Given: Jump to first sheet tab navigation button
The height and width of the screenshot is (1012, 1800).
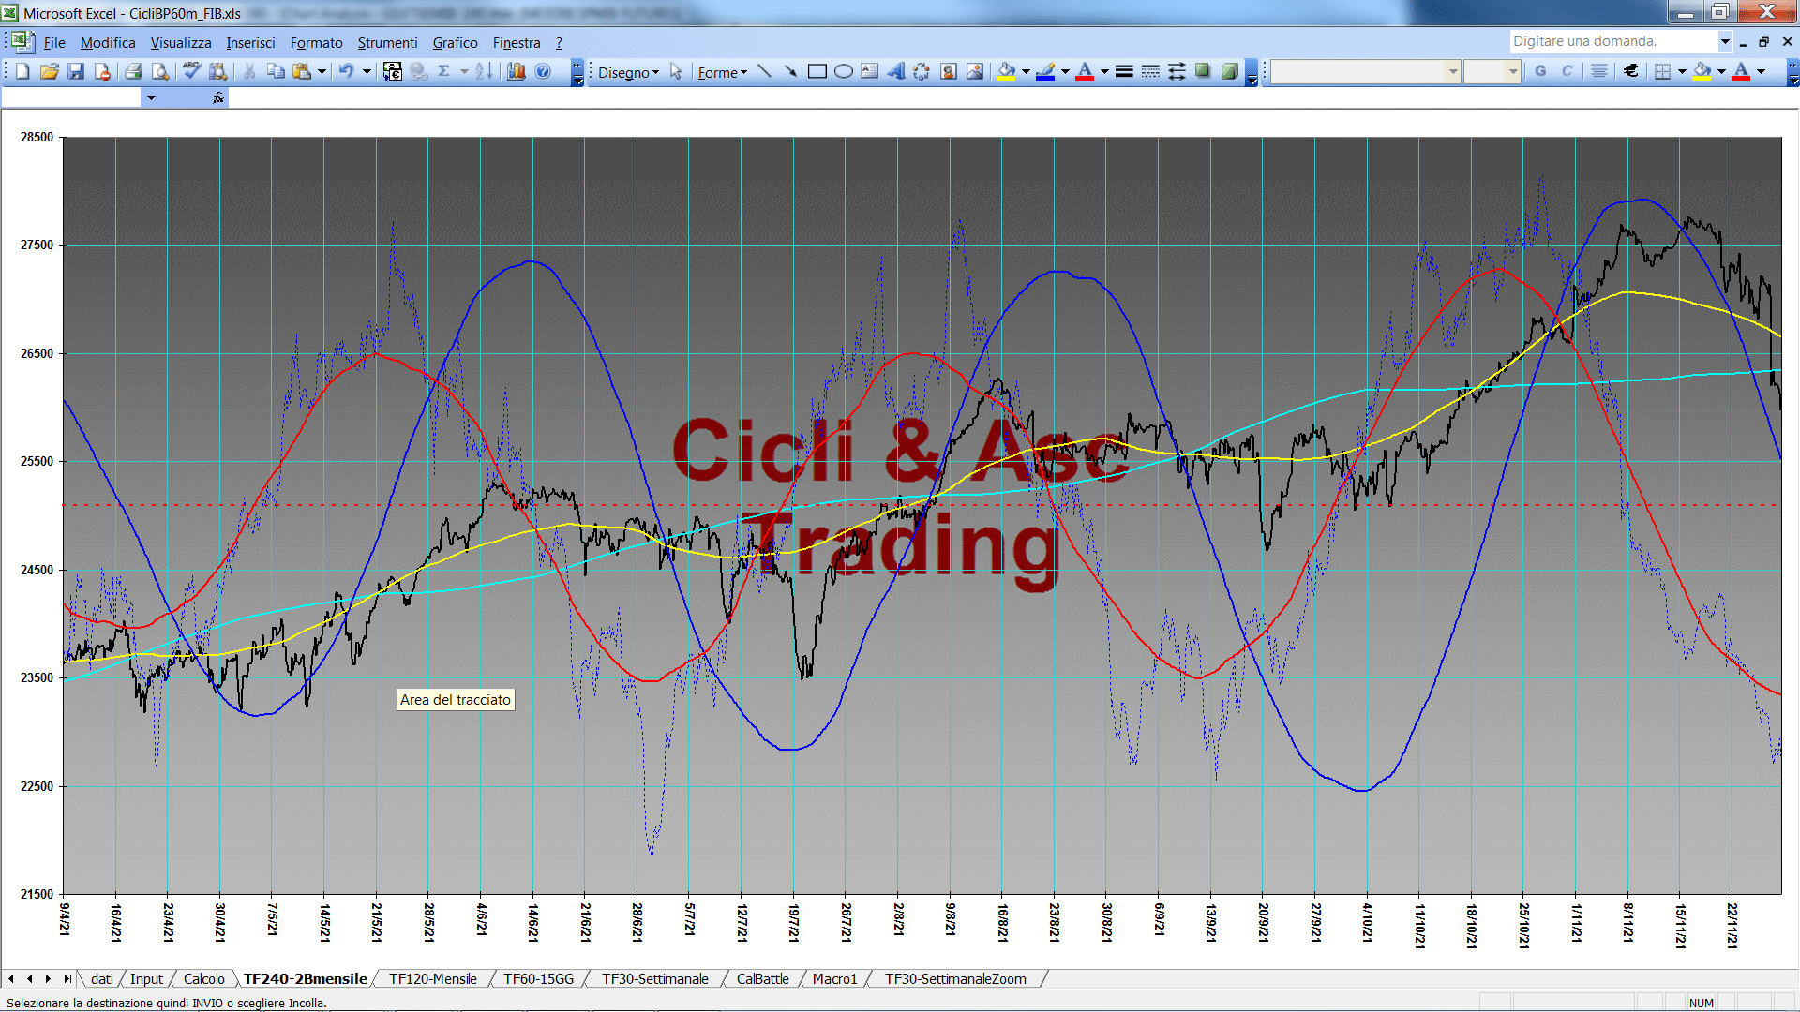Looking at the screenshot, I should tap(10, 978).
